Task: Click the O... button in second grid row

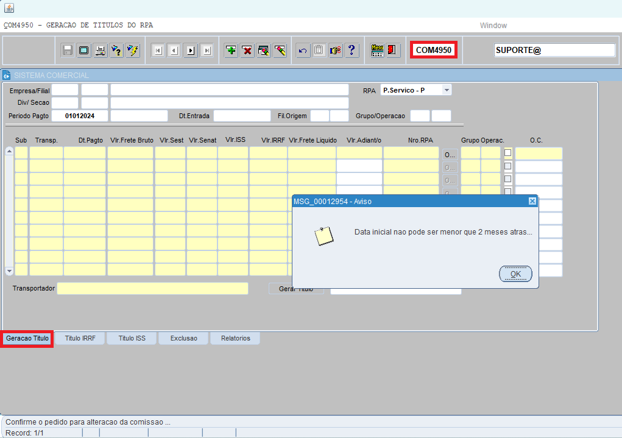Action: point(450,168)
